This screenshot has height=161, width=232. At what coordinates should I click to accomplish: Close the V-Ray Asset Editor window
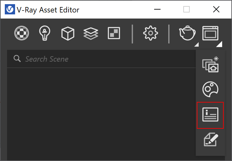coord(216,9)
